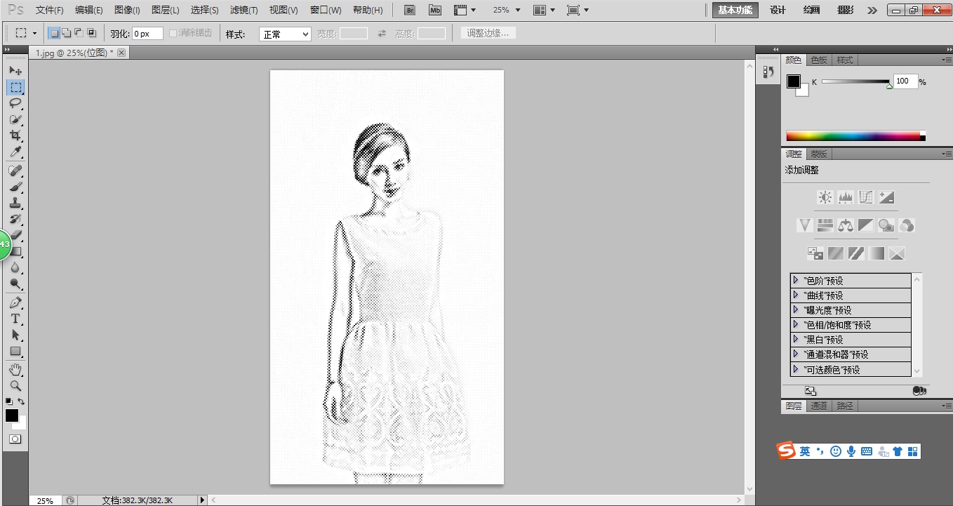Activate the Zoom tool in toolbox
The image size is (953, 506).
pos(15,386)
